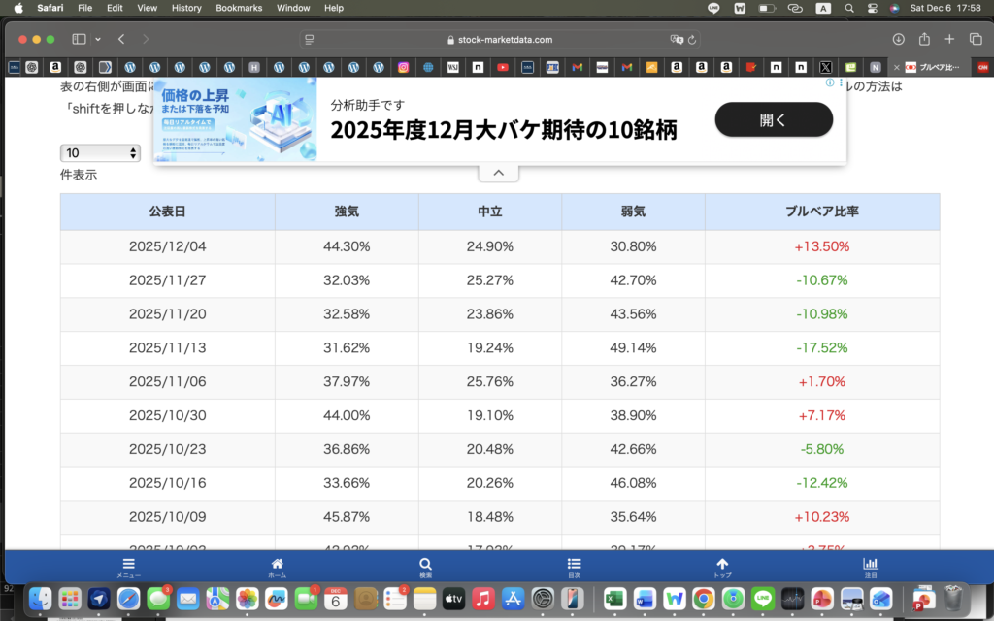Click the Share icon in Safari toolbar
Screen dimensions: 994x621
tap(924, 39)
